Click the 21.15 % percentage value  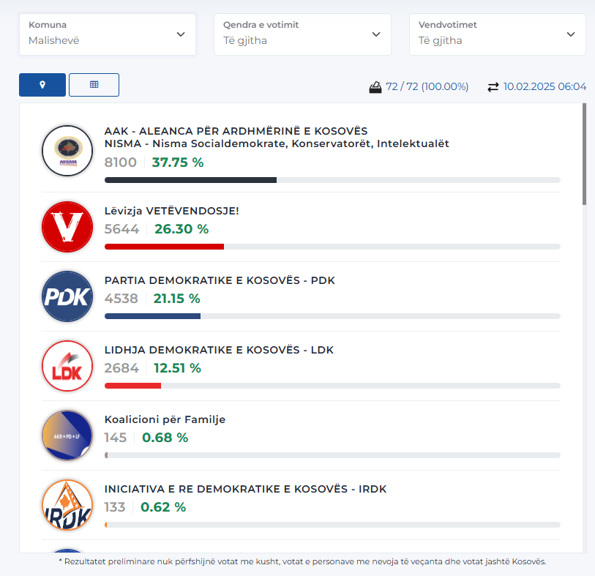pyautogui.click(x=176, y=299)
